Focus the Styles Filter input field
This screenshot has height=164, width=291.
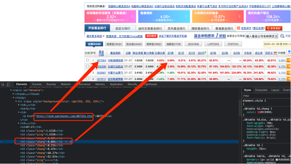[266, 96]
